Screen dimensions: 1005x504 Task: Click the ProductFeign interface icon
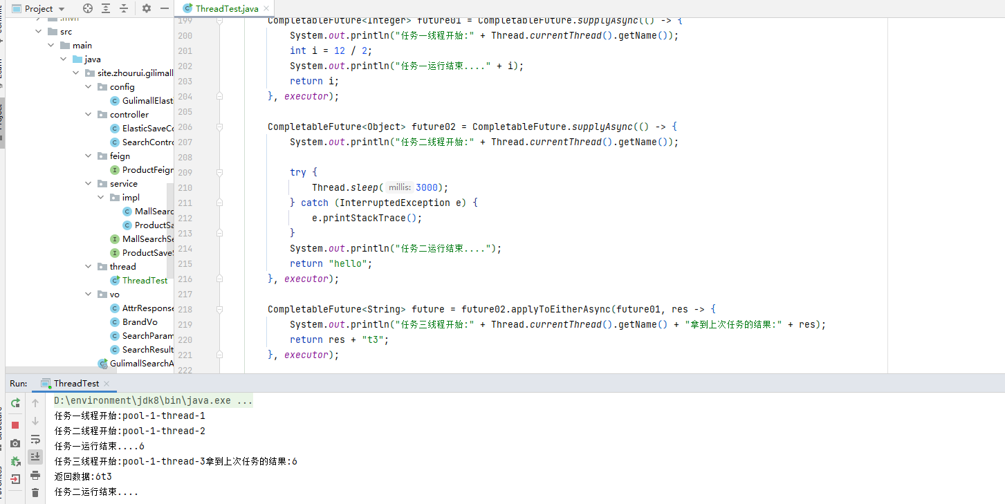[x=116, y=169]
